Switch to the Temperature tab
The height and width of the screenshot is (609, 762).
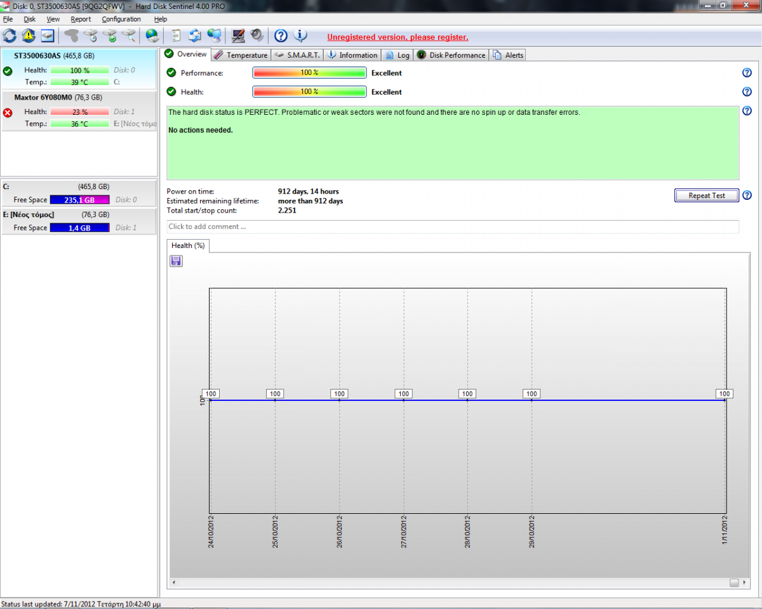pyautogui.click(x=241, y=55)
